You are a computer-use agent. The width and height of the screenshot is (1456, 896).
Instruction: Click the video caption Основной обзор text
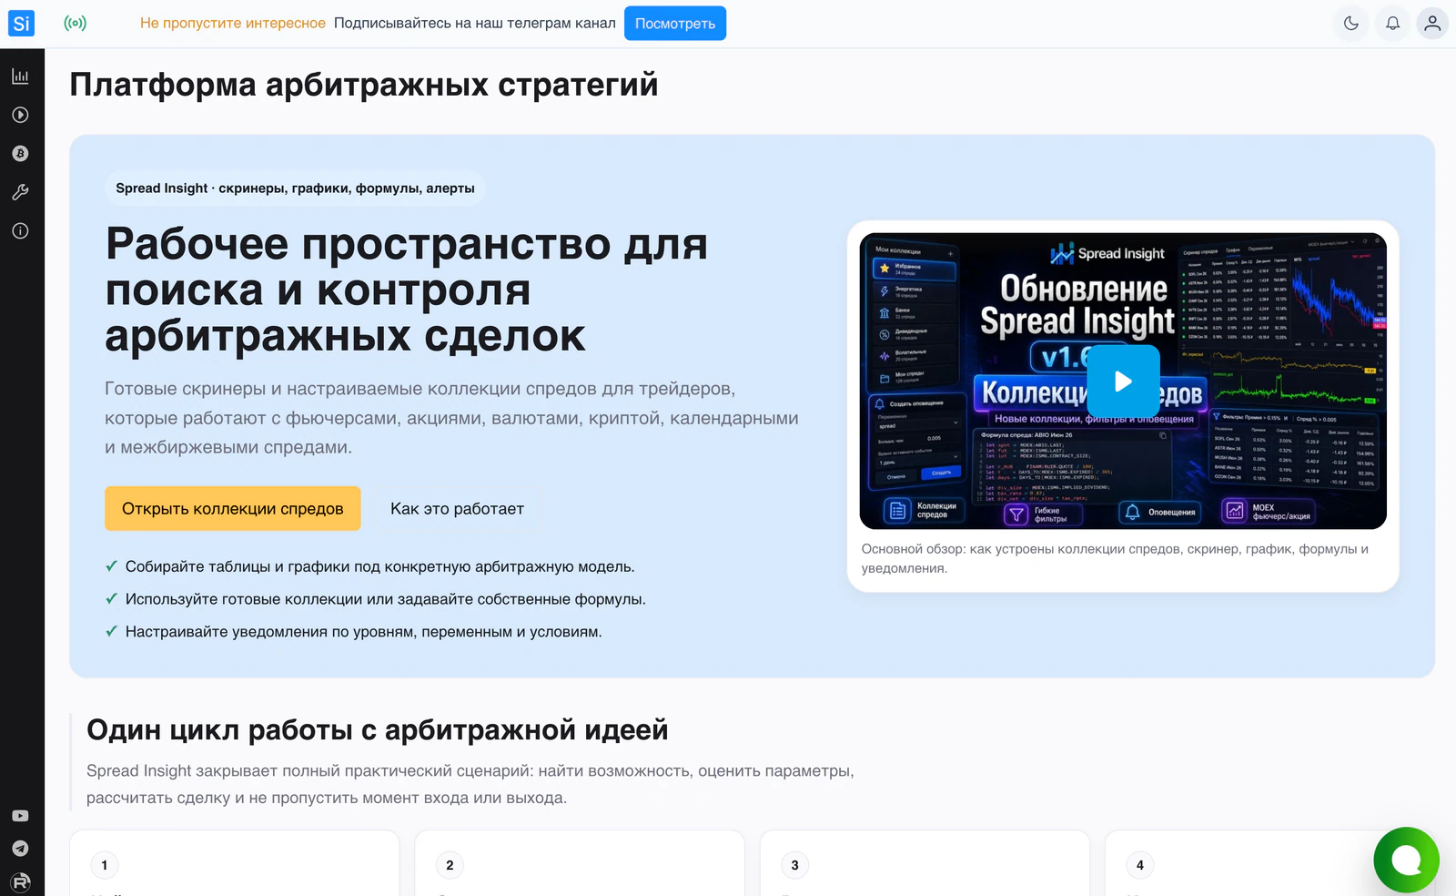[1115, 558]
